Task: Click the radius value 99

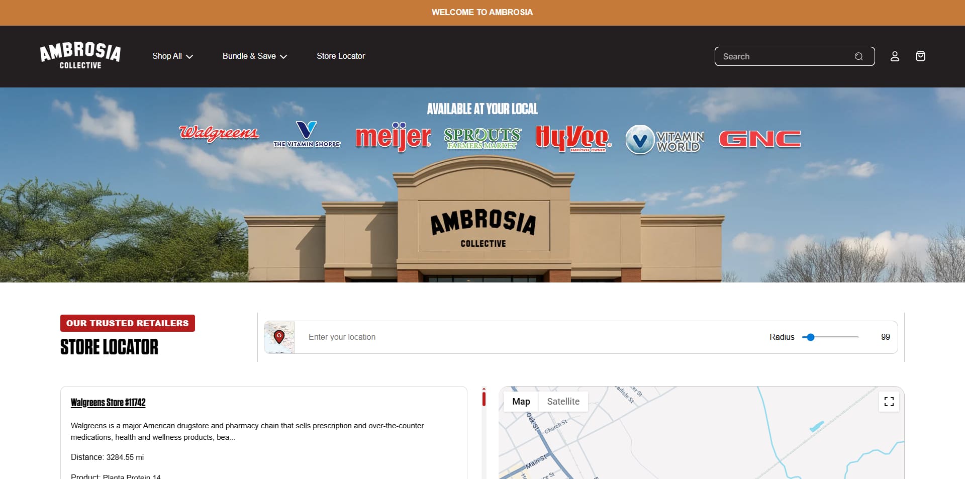Action: coord(885,337)
